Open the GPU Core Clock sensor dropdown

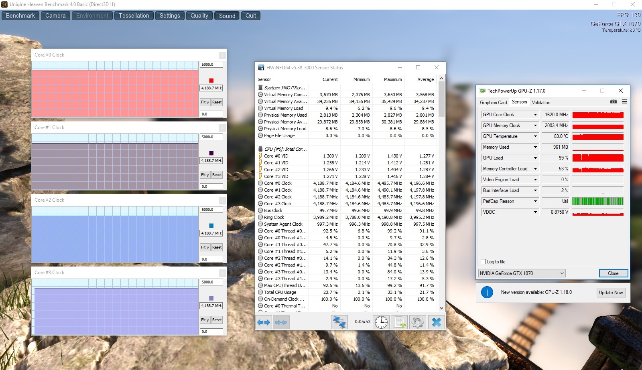535,115
